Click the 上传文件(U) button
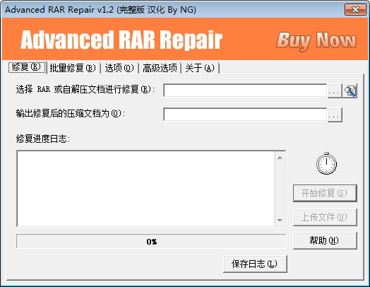370x287 pixels. pyautogui.click(x=325, y=217)
